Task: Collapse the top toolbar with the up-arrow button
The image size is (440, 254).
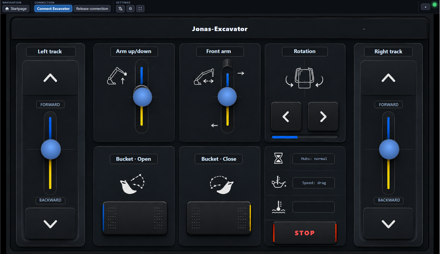Action: [426, 7]
